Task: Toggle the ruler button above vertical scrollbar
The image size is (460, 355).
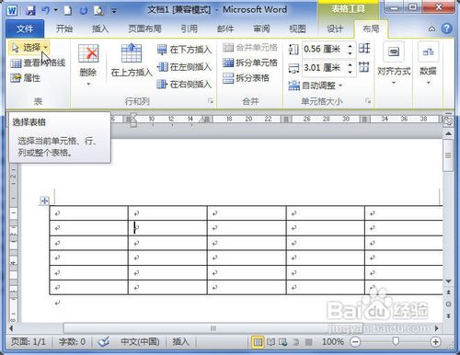Action: [x=448, y=121]
